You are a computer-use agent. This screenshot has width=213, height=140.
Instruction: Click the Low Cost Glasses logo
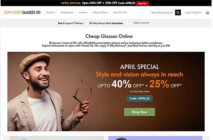(22, 12)
